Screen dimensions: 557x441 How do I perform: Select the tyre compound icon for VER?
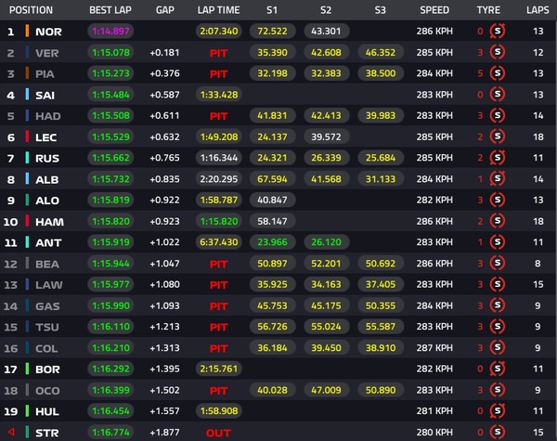[497, 53]
